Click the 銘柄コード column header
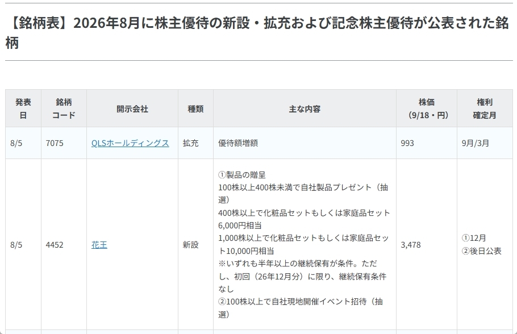Image resolution: width=517 pixels, height=334 pixels. [64, 108]
